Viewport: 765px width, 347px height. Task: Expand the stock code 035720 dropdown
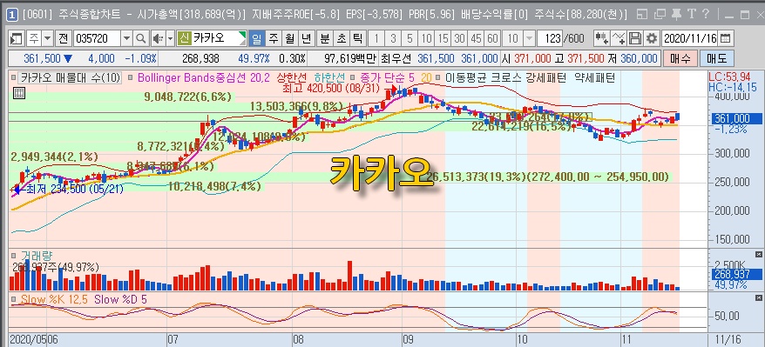[126, 38]
